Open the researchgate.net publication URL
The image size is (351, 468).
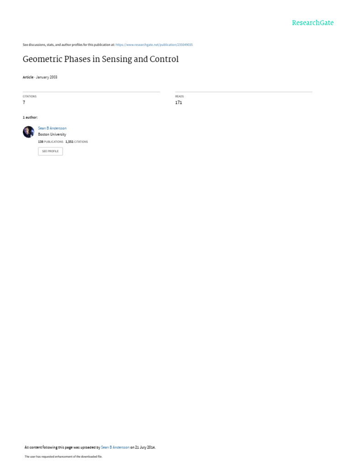[154, 45]
